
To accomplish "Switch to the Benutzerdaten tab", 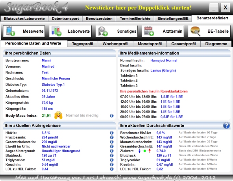I will tap(99, 18).
